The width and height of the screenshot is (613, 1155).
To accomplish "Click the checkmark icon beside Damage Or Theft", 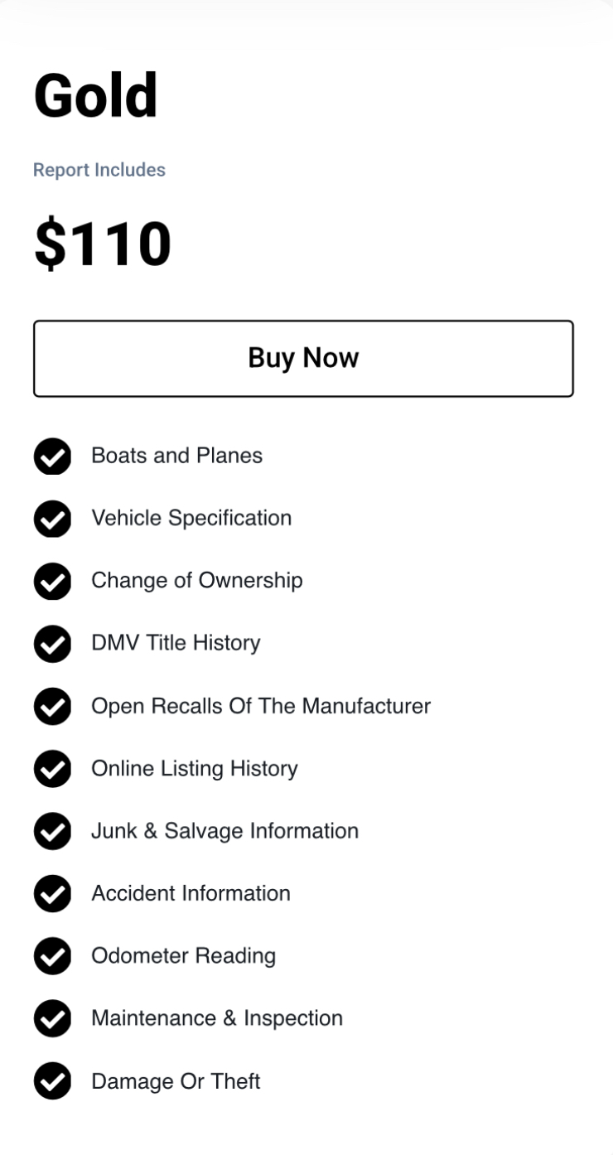I will click(52, 1081).
